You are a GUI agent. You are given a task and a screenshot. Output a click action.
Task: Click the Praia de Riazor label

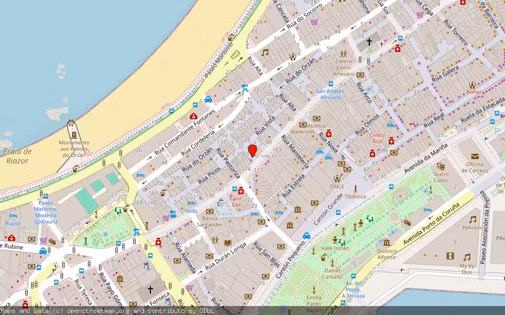tap(17, 156)
